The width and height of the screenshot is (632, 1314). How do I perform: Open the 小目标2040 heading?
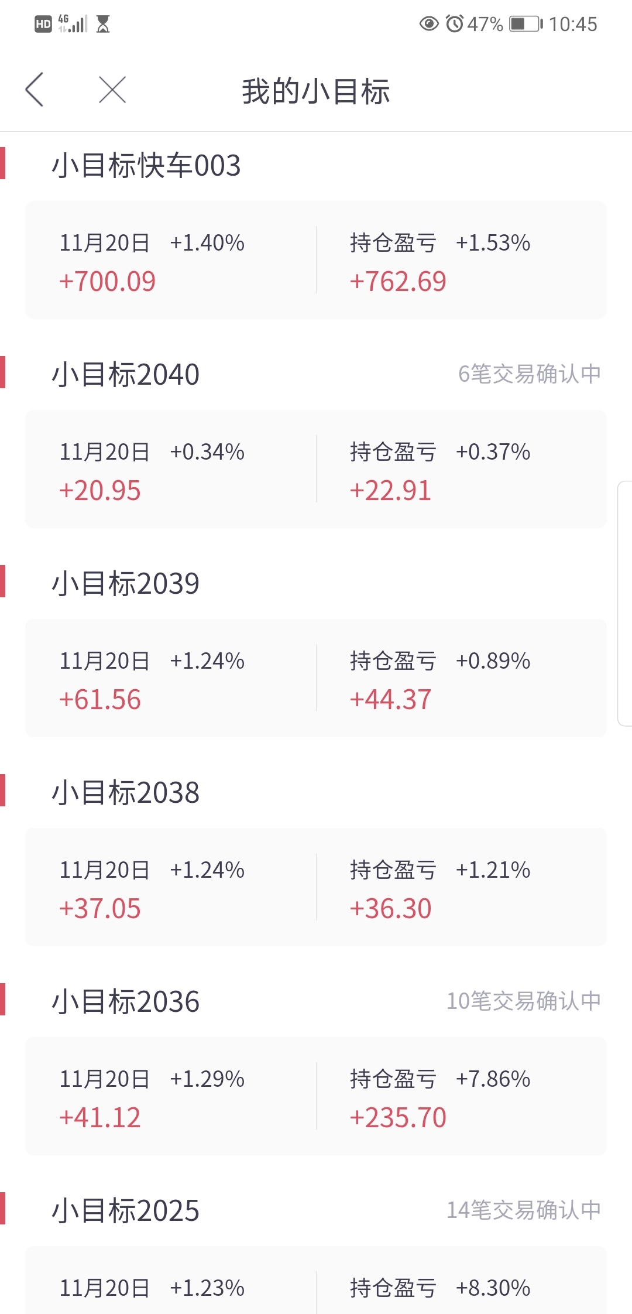point(126,374)
